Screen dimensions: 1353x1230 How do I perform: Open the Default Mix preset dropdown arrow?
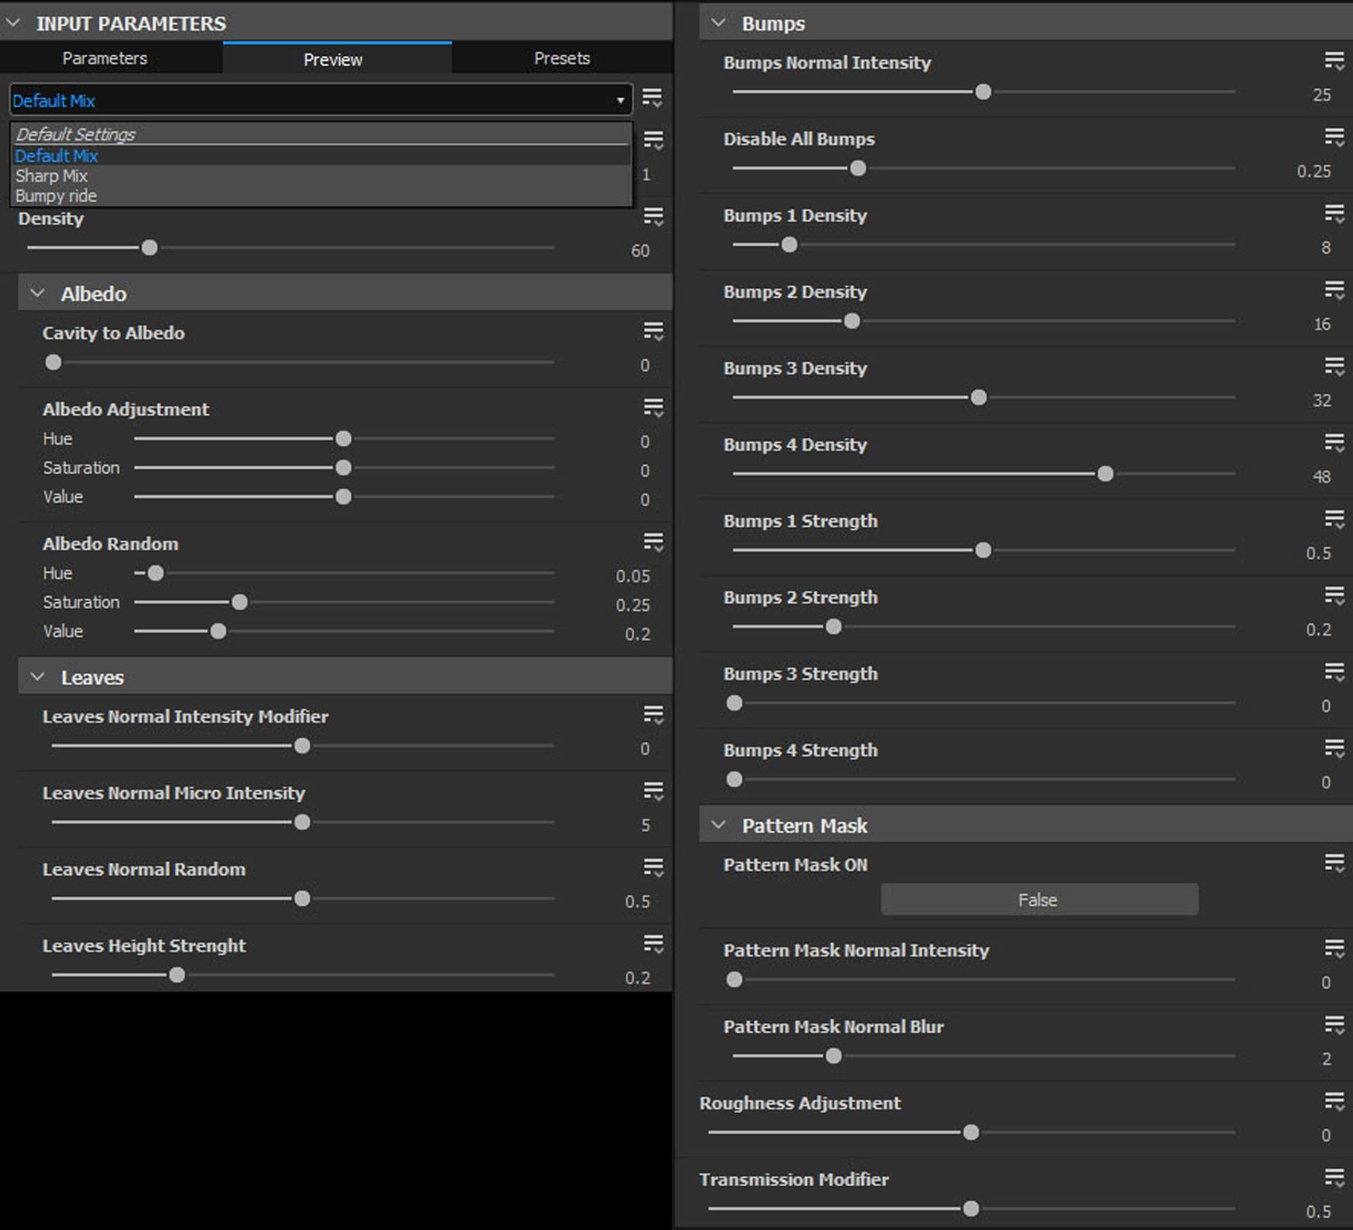point(620,101)
